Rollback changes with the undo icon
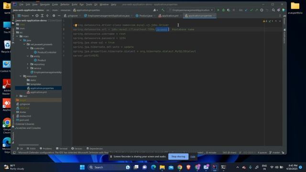Screen dimensions: 306x172 (267, 10)
